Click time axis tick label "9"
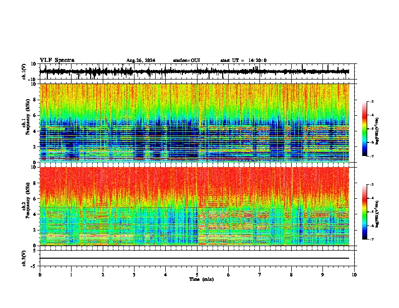Image resolution: width=399 pixels, height=308 pixels. pos(322,275)
